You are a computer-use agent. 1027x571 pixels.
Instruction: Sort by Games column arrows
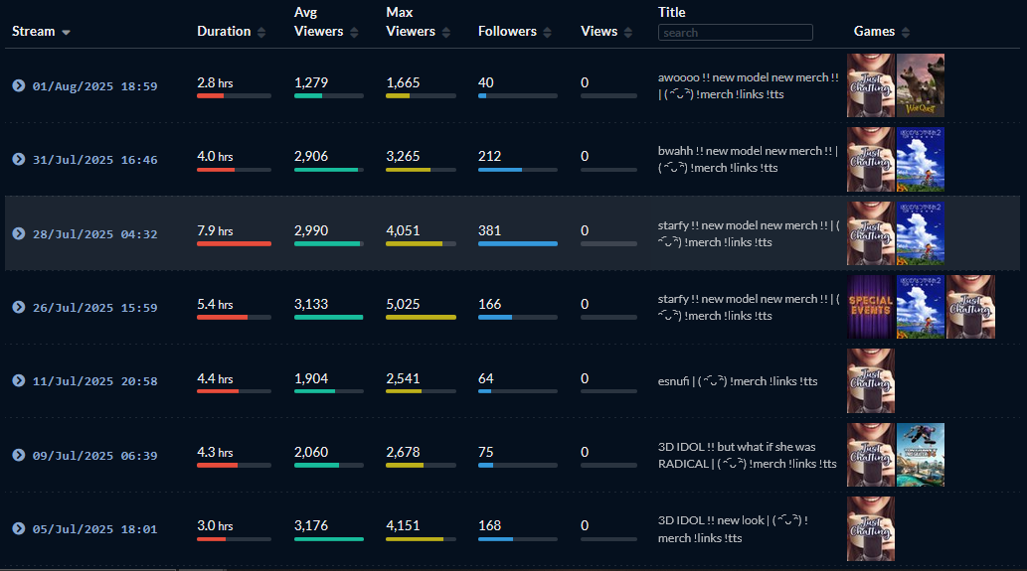click(906, 32)
